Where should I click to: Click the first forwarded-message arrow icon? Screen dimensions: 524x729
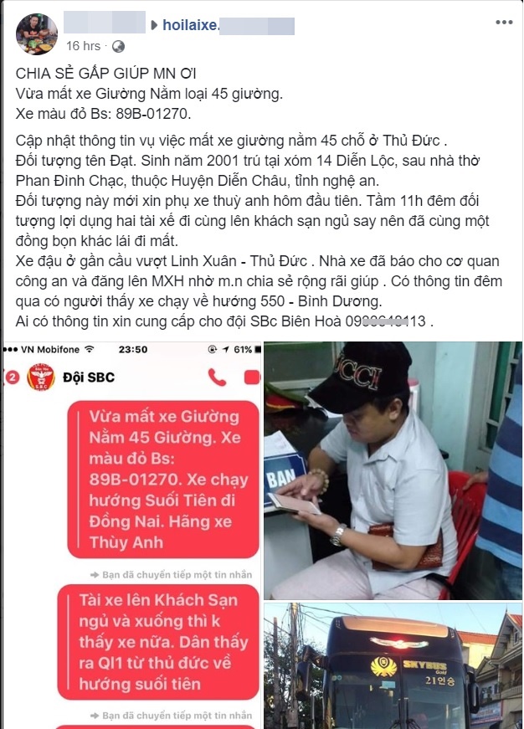95,575
